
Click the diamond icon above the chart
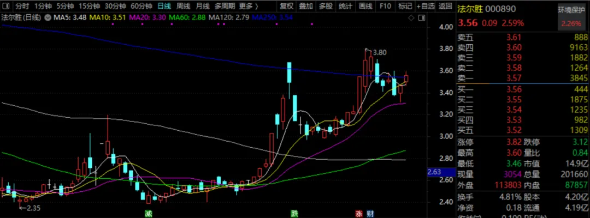click(x=411, y=17)
